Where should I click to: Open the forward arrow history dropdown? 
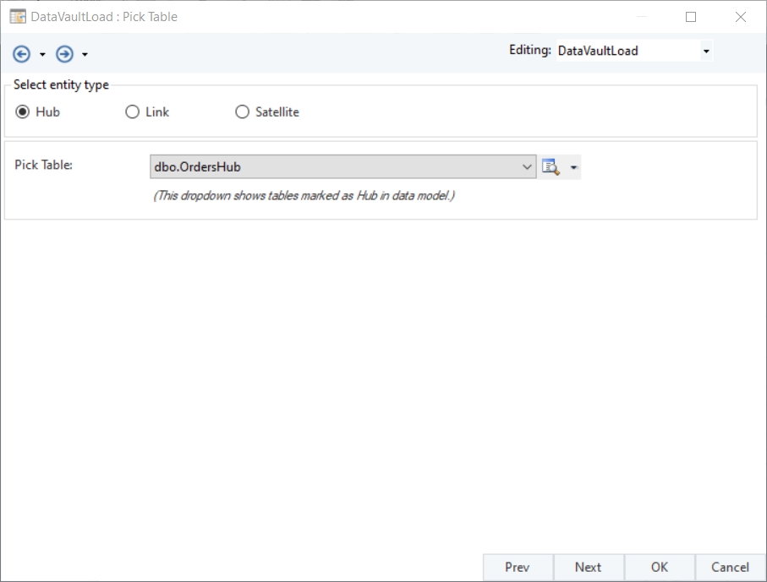[85, 55]
